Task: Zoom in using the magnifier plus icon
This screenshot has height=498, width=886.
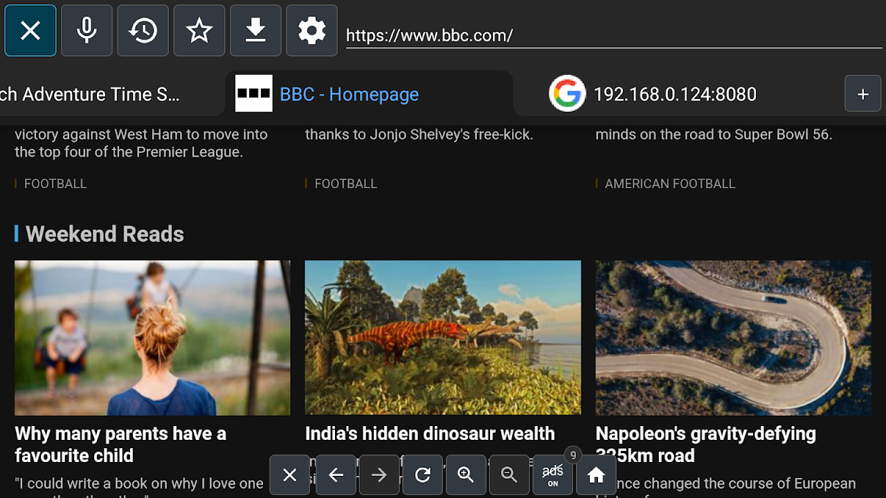Action: pos(466,475)
